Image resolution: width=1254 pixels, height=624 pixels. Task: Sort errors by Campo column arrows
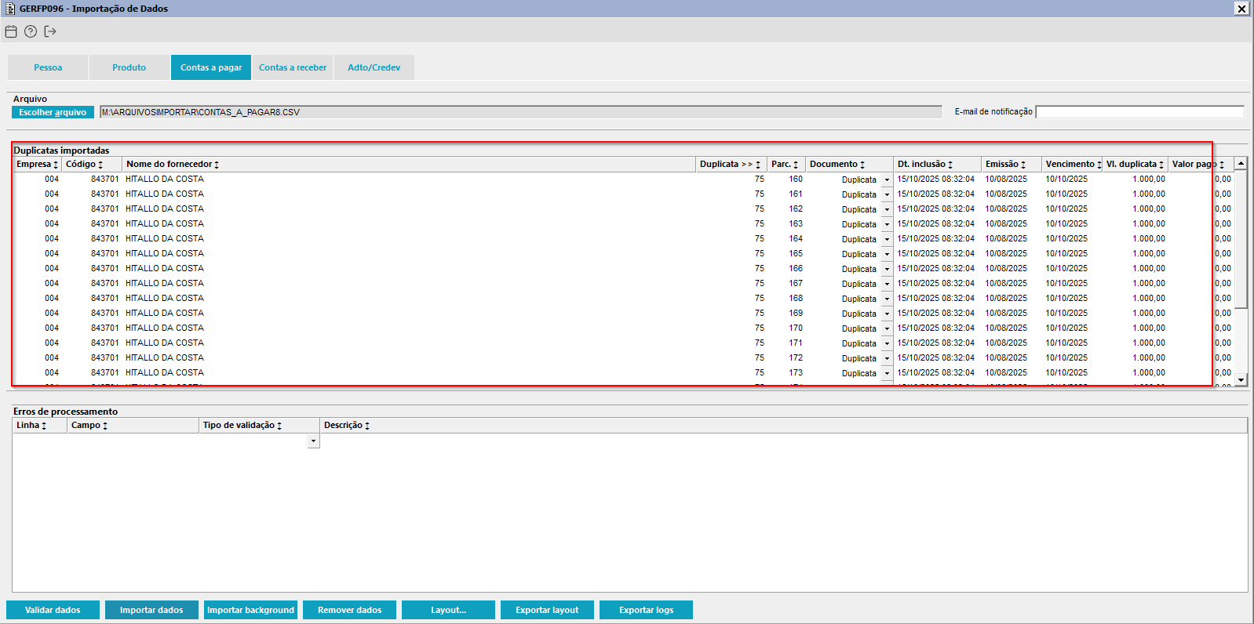point(105,426)
